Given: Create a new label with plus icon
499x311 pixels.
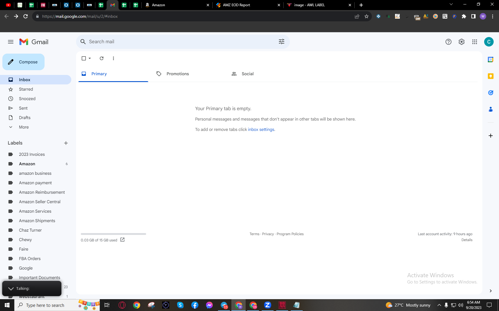Looking at the screenshot, I should (x=66, y=143).
